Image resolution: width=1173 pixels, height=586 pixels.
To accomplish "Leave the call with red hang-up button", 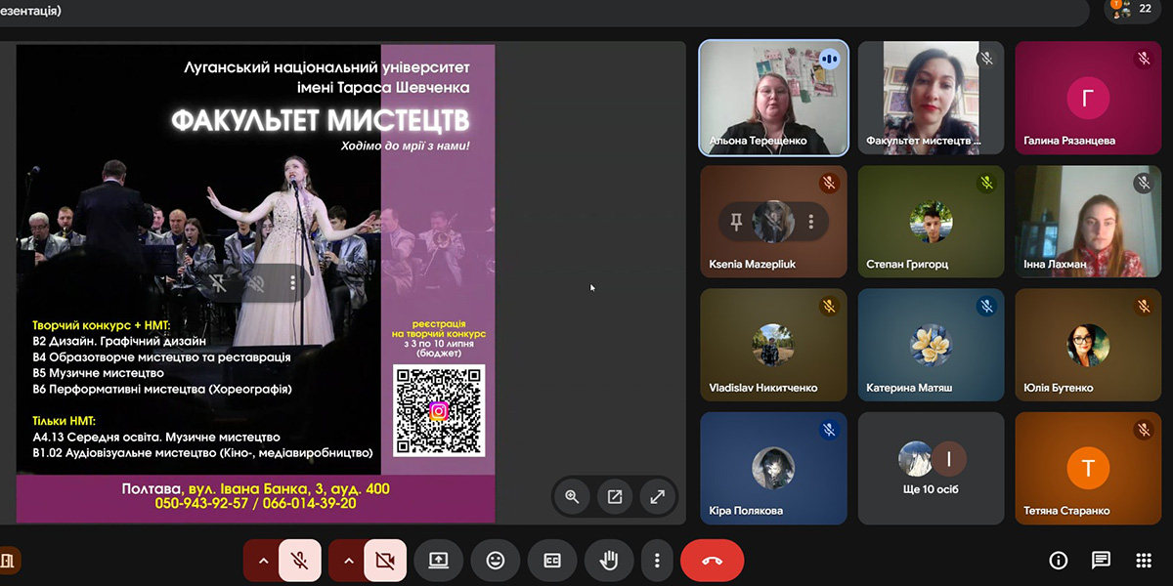I will coord(712,561).
